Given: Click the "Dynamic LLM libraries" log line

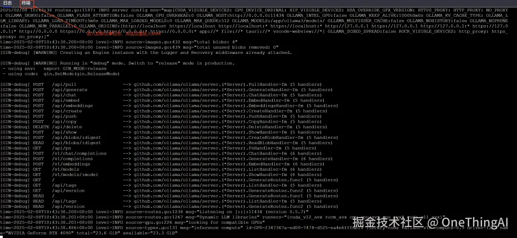Looking at the screenshot, I should tap(223, 217).
